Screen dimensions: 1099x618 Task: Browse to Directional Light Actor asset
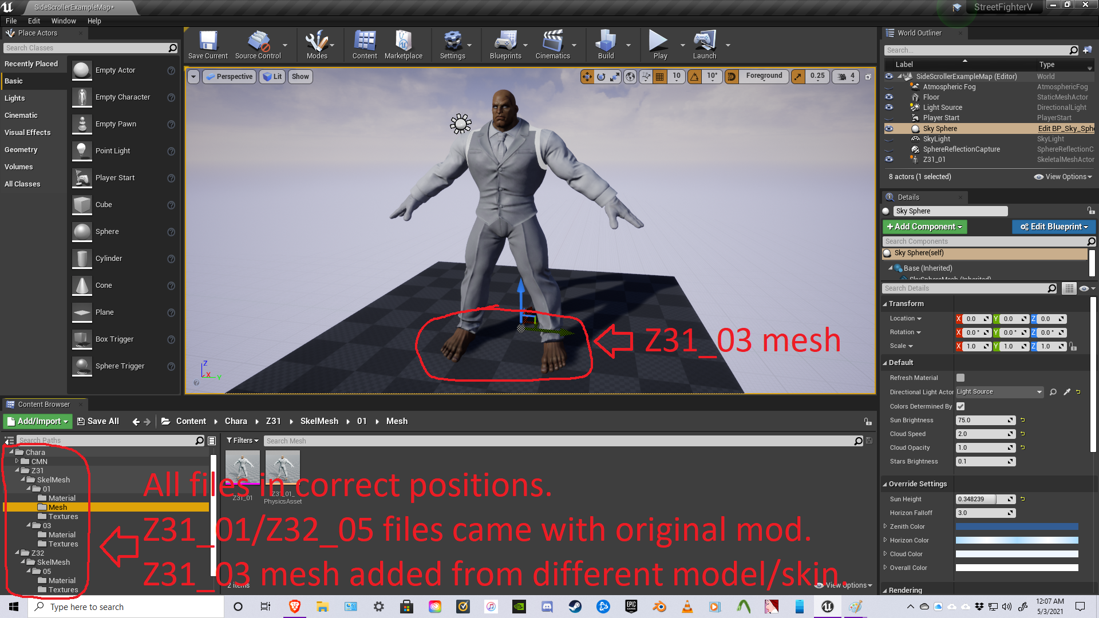(x=1053, y=392)
